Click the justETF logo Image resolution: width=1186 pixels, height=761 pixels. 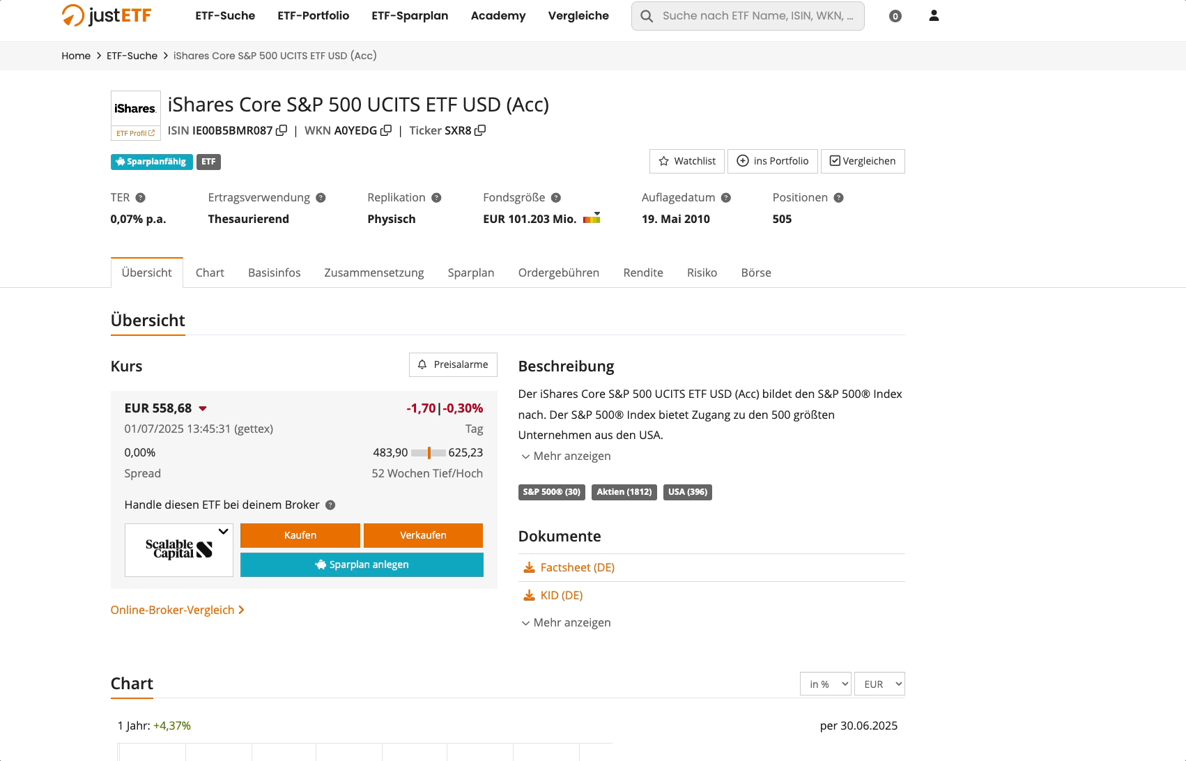pyautogui.click(x=107, y=15)
